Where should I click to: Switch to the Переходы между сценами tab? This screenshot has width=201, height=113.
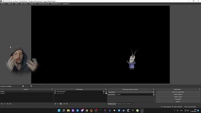[x=124, y=104]
